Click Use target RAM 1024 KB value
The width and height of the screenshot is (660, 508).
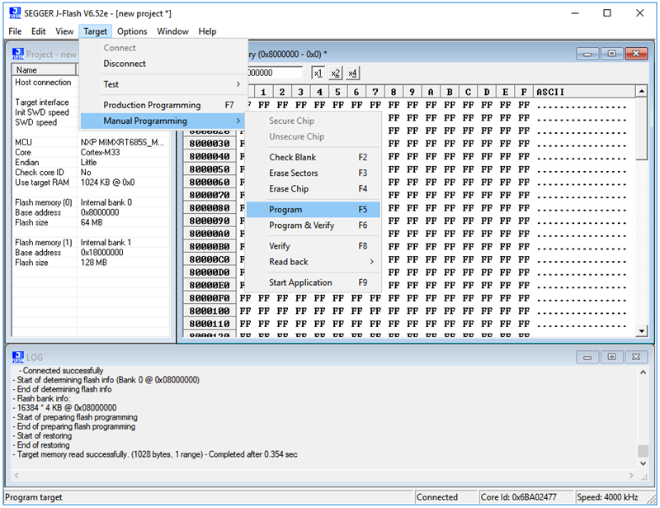click(108, 182)
